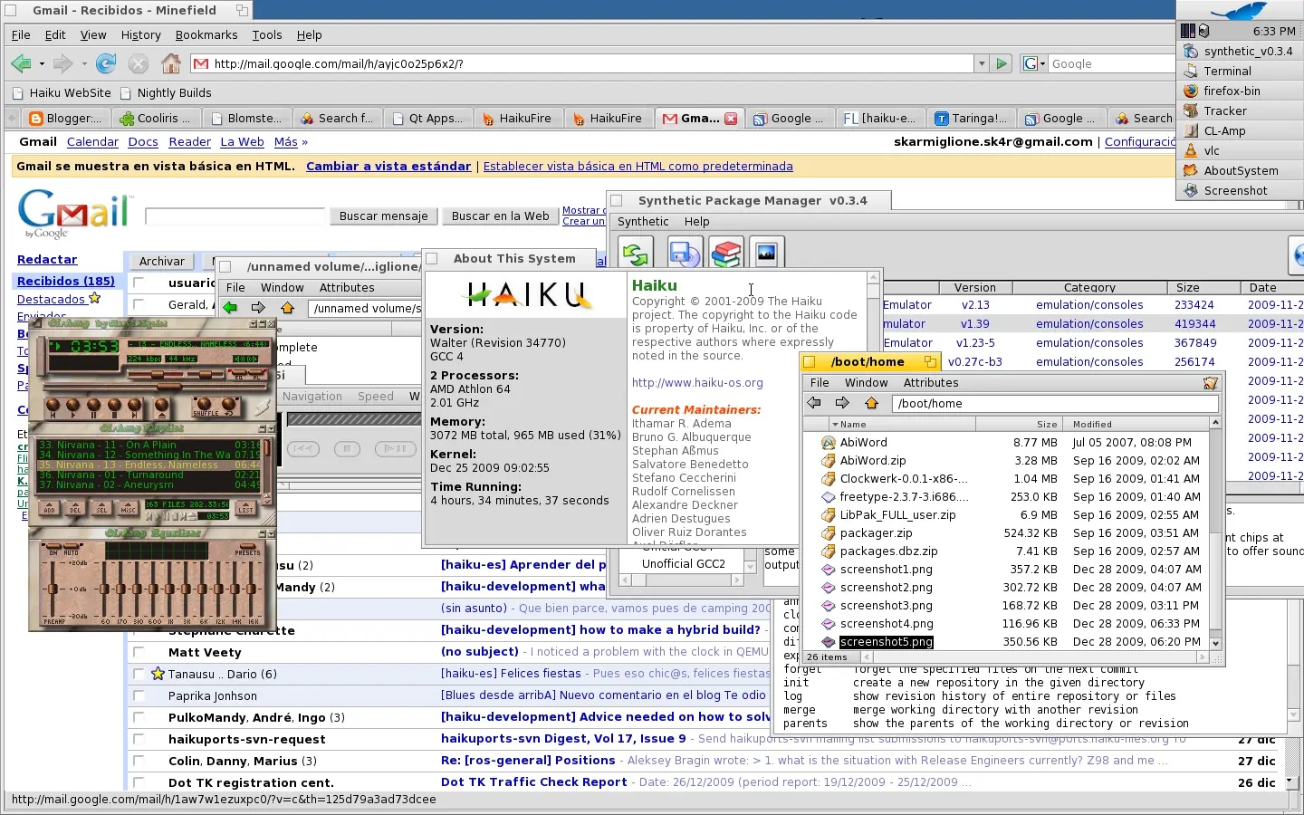The image size is (1304, 815).
Task: Go back in the /boot/home Tracker window
Action: point(814,403)
